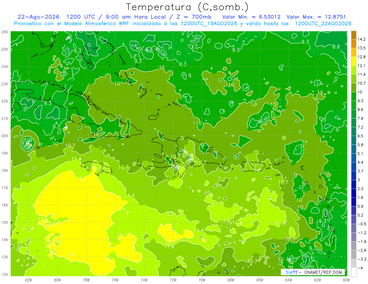Click the 'Valor Min. = 6.53012' text
The height and width of the screenshot is (284, 368).
click(x=251, y=17)
